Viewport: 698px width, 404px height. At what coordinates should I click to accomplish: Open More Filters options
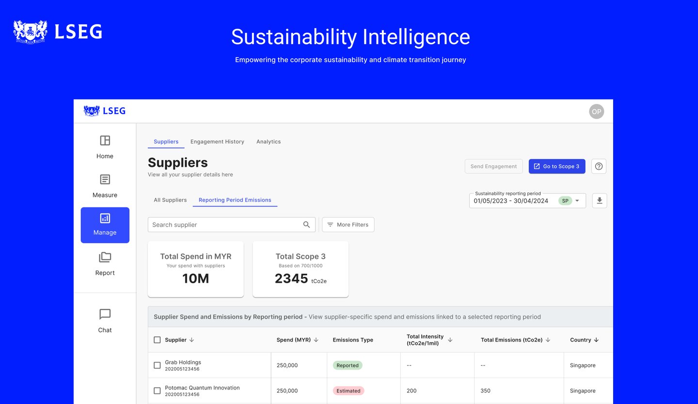tap(348, 224)
